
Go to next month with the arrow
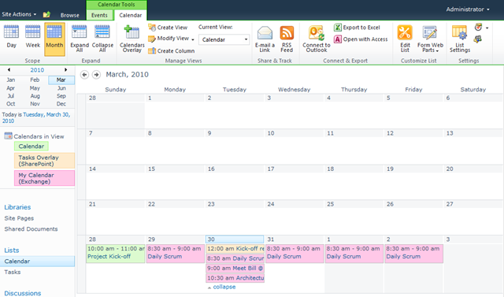(x=96, y=75)
